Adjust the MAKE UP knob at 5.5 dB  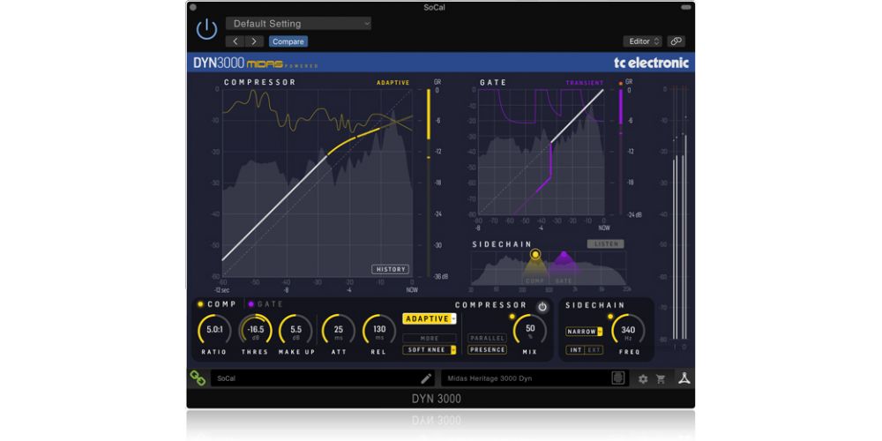(x=295, y=330)
